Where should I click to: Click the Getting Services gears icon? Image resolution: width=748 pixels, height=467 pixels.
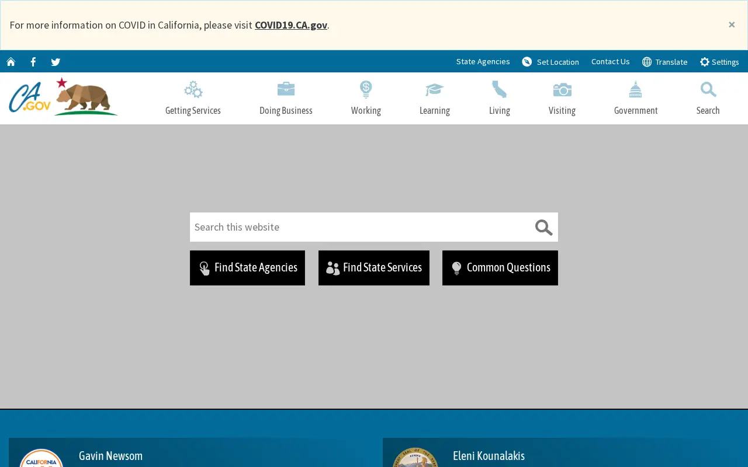coord(193,90)
